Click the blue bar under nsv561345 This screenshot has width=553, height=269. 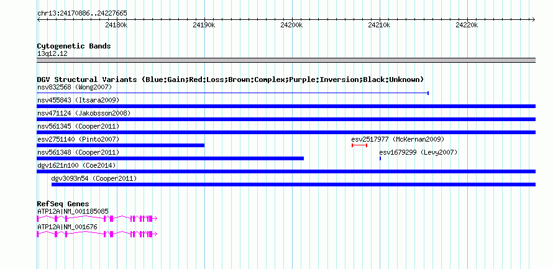click(286, 132)
